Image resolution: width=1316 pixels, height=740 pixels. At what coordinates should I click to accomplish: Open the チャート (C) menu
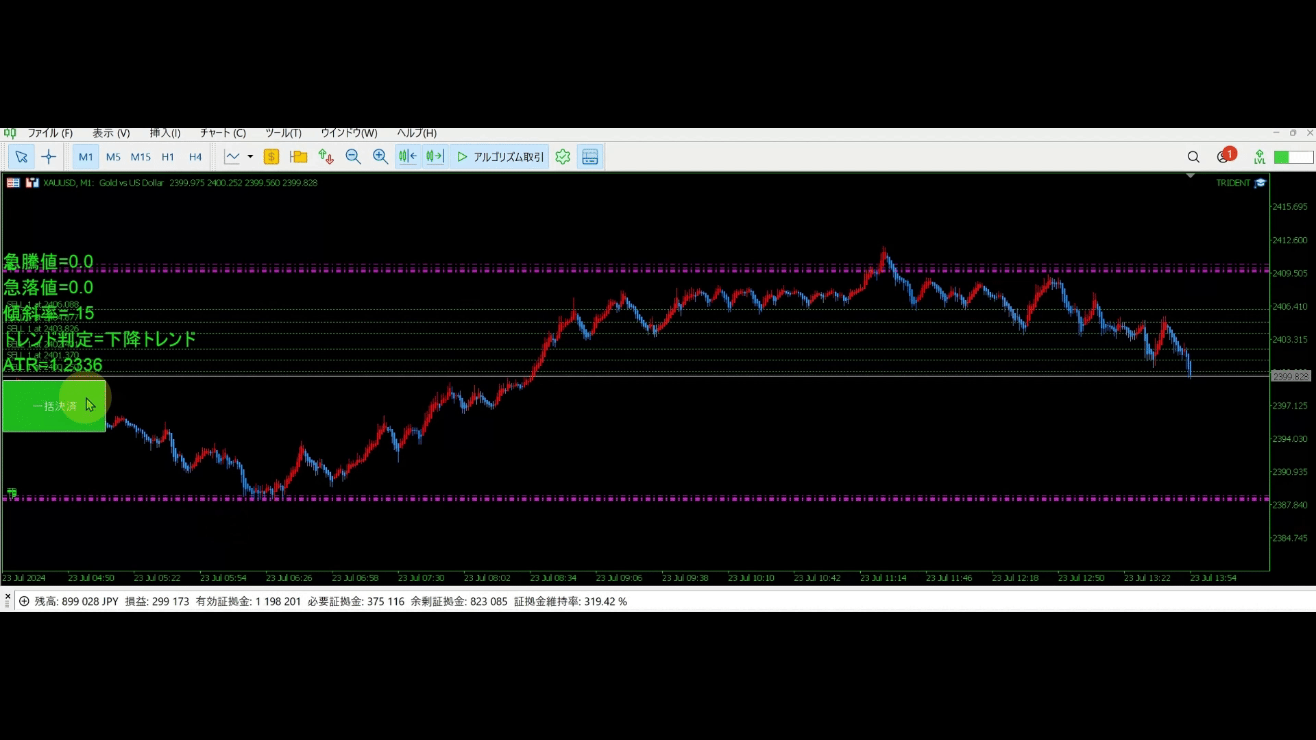223,133
